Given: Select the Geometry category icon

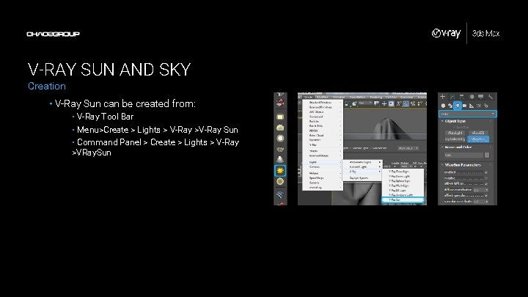Looking at the screenshot, I should tap(443, 106).
